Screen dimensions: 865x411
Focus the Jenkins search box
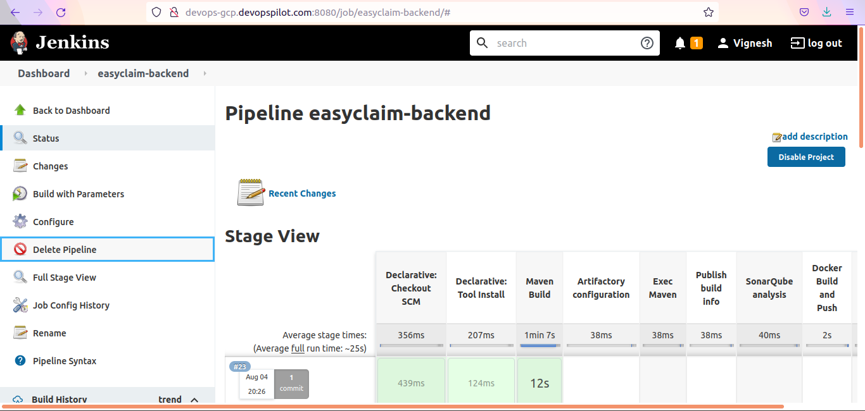564,43
